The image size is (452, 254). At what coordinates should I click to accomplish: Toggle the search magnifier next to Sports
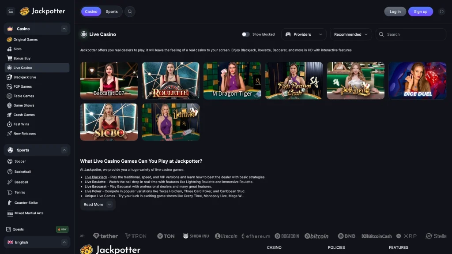[x=130, y=11]
